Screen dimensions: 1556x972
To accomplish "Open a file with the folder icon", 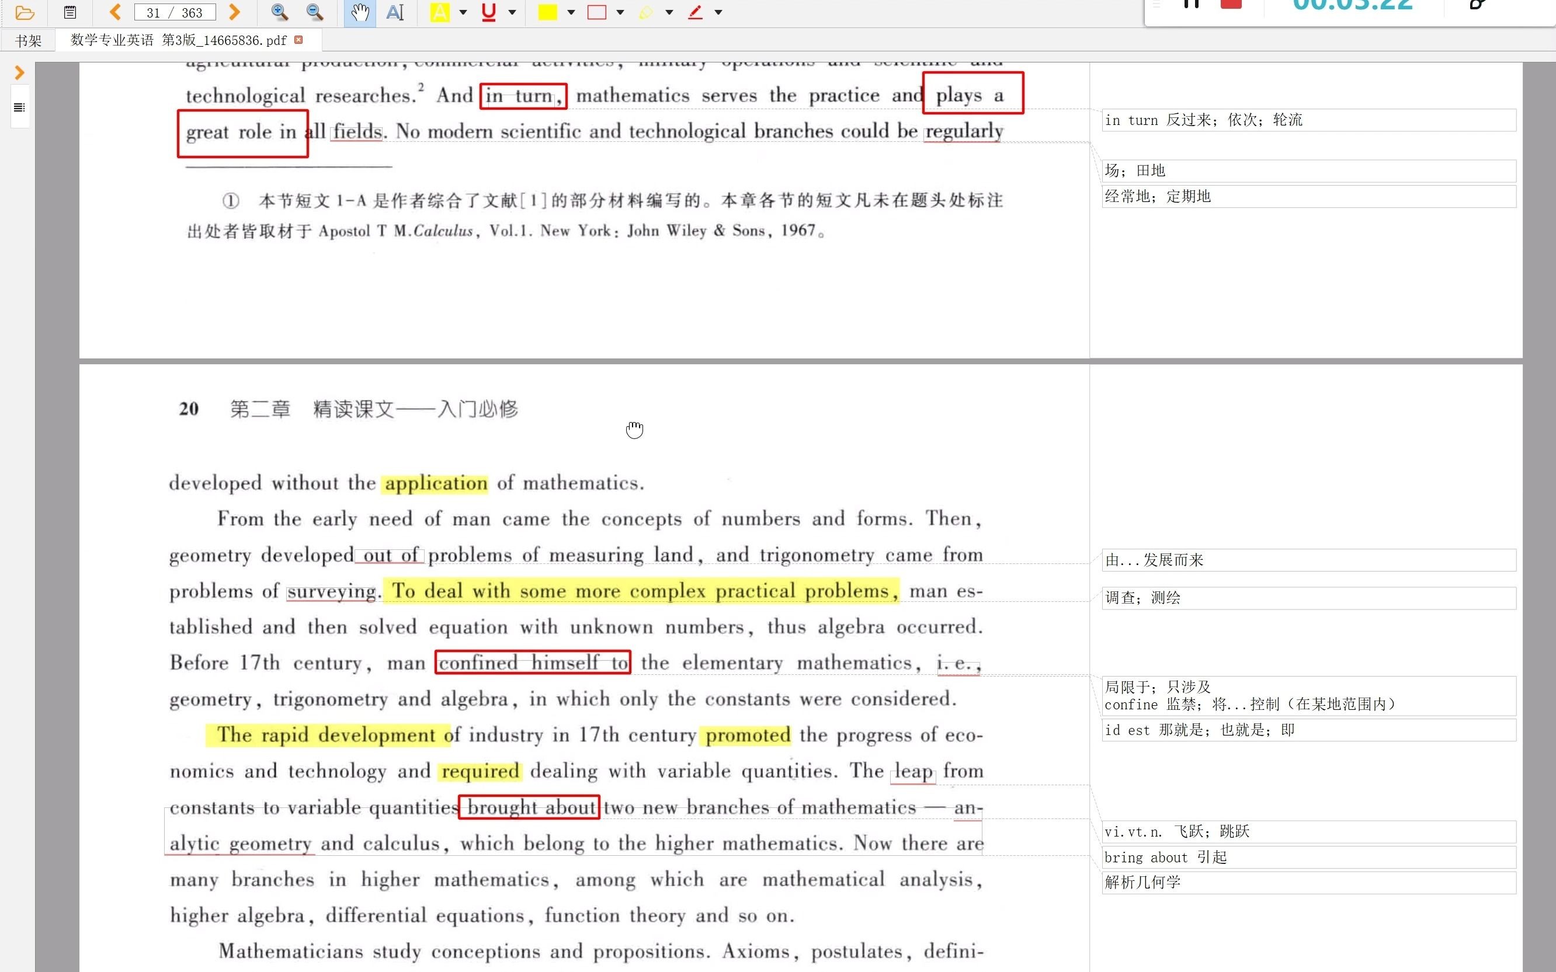I will click(x=25, y=12).
